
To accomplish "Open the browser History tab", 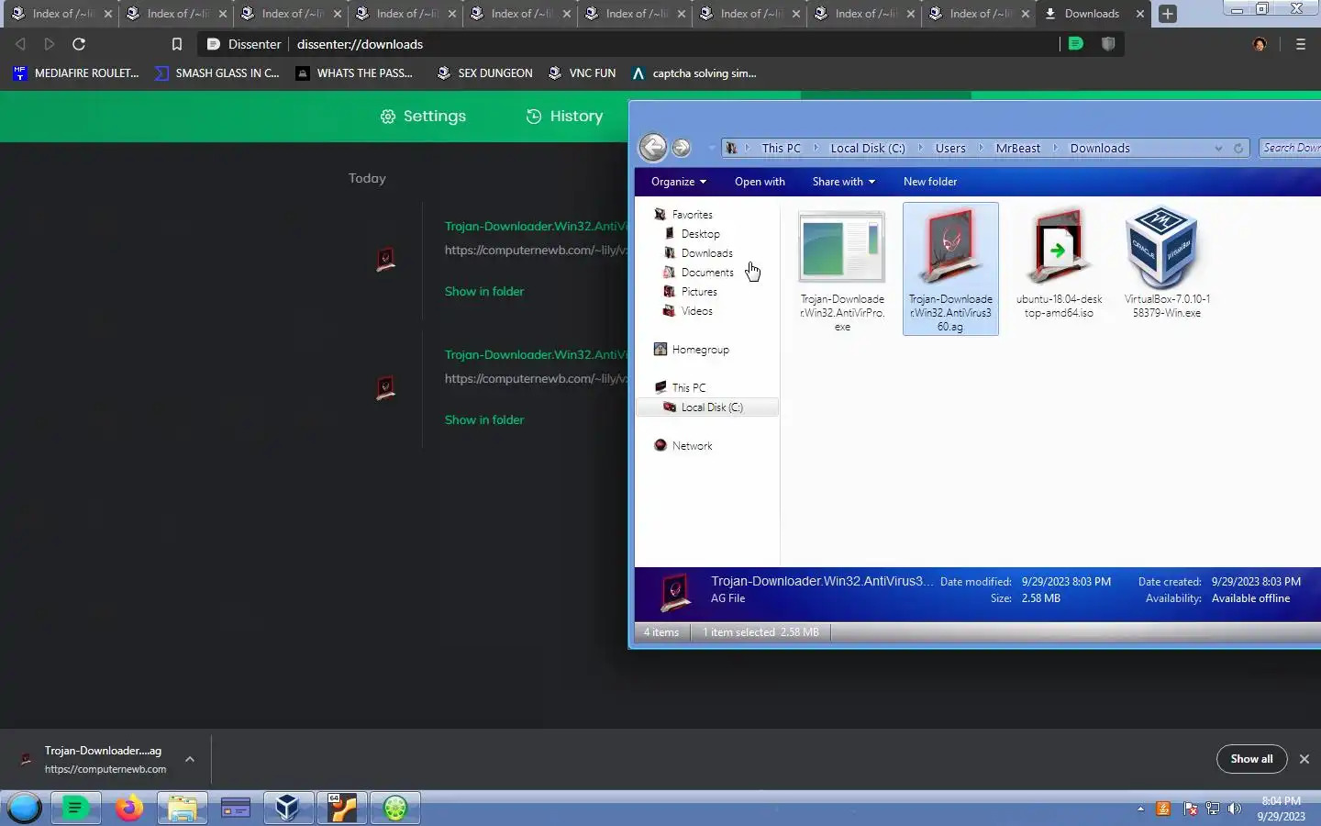I will (x=564, y=117).
